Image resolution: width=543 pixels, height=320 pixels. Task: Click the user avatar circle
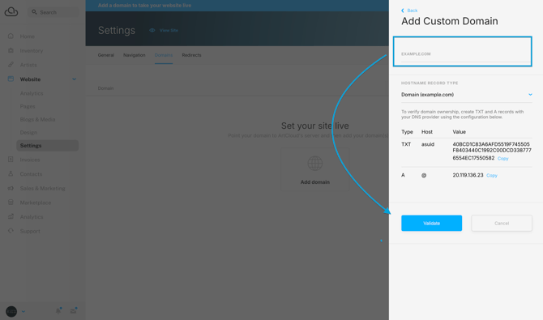[x=11, y=311]
